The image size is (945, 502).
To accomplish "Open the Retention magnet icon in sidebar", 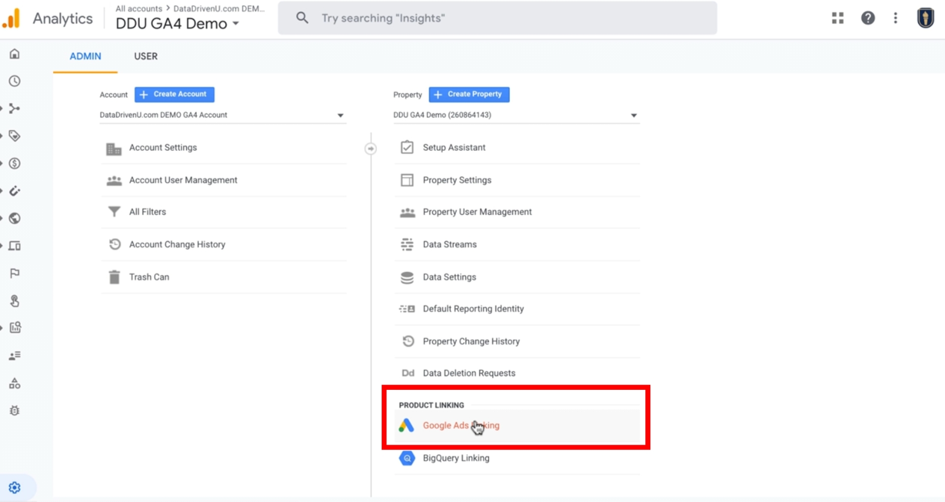I will [15, 191].
